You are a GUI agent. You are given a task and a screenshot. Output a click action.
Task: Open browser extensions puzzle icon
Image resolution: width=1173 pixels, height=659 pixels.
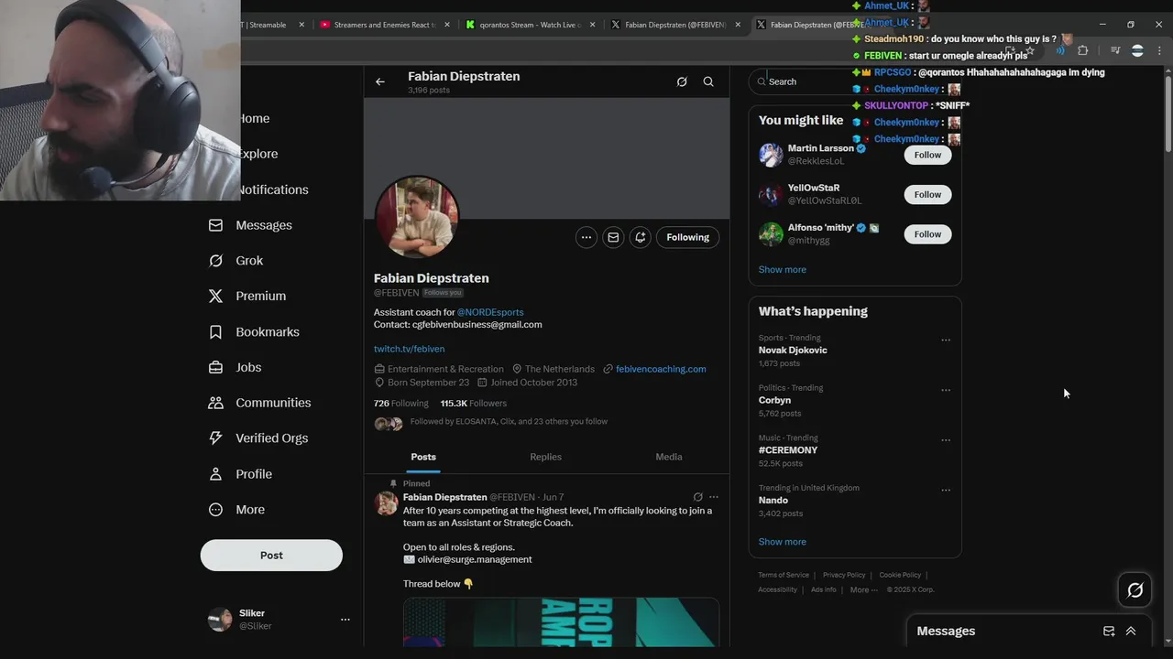1083,50
